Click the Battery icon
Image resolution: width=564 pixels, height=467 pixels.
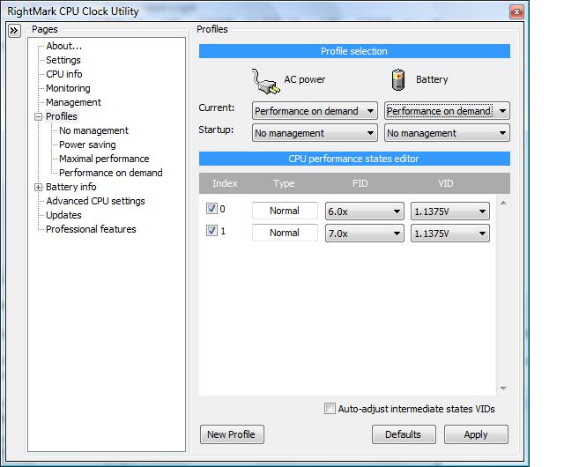click(x=397, y=79)
